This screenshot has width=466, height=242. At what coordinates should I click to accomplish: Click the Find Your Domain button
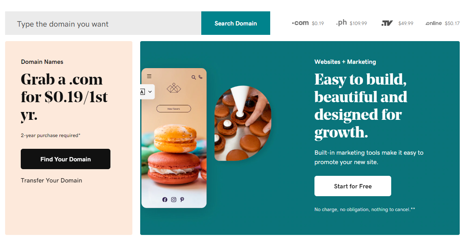65,159
